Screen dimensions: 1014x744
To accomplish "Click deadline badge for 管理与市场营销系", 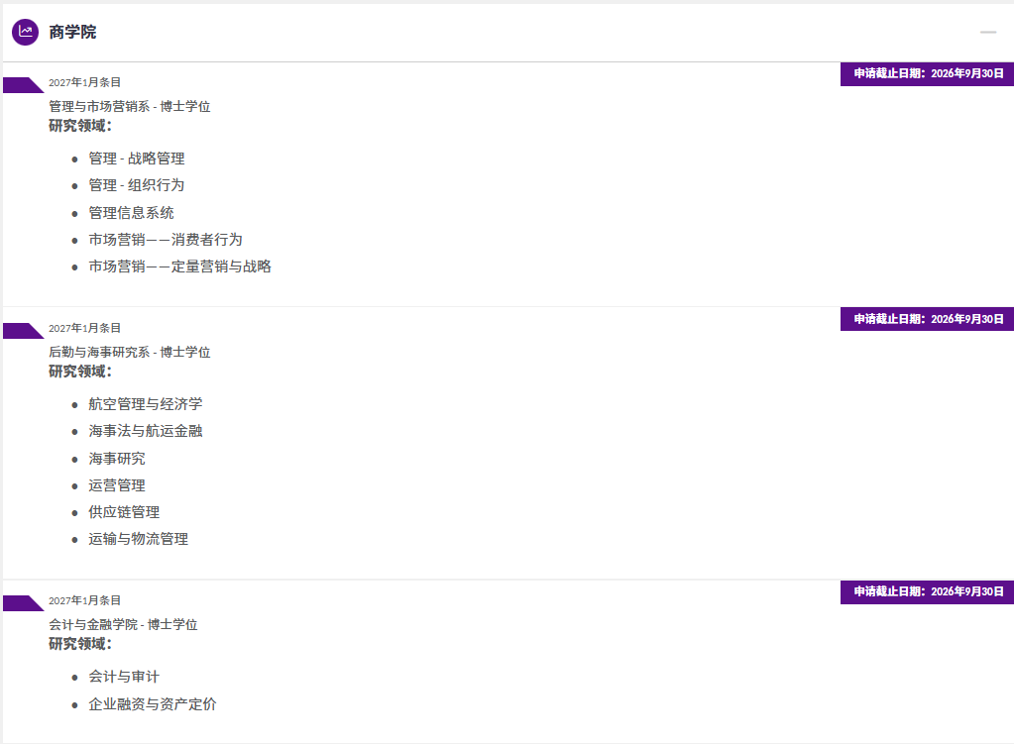I will 928,73.
